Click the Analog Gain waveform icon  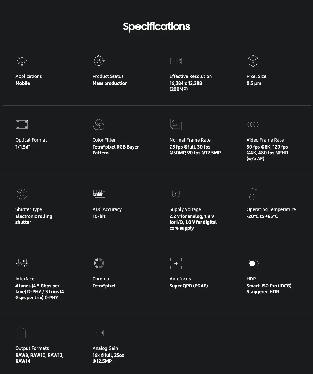pos(99,333)
